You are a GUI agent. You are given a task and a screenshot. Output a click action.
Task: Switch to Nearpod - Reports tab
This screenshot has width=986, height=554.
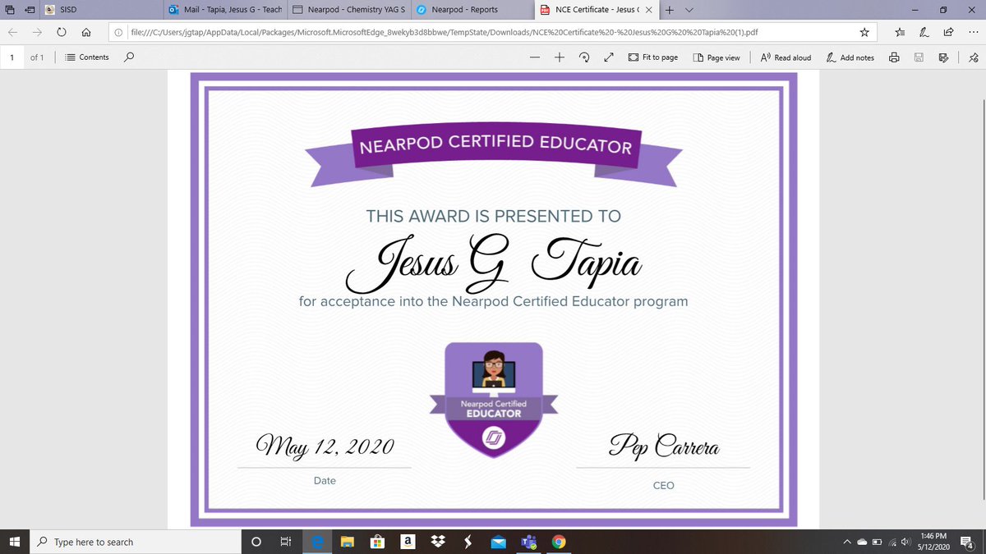click(472, 10)
